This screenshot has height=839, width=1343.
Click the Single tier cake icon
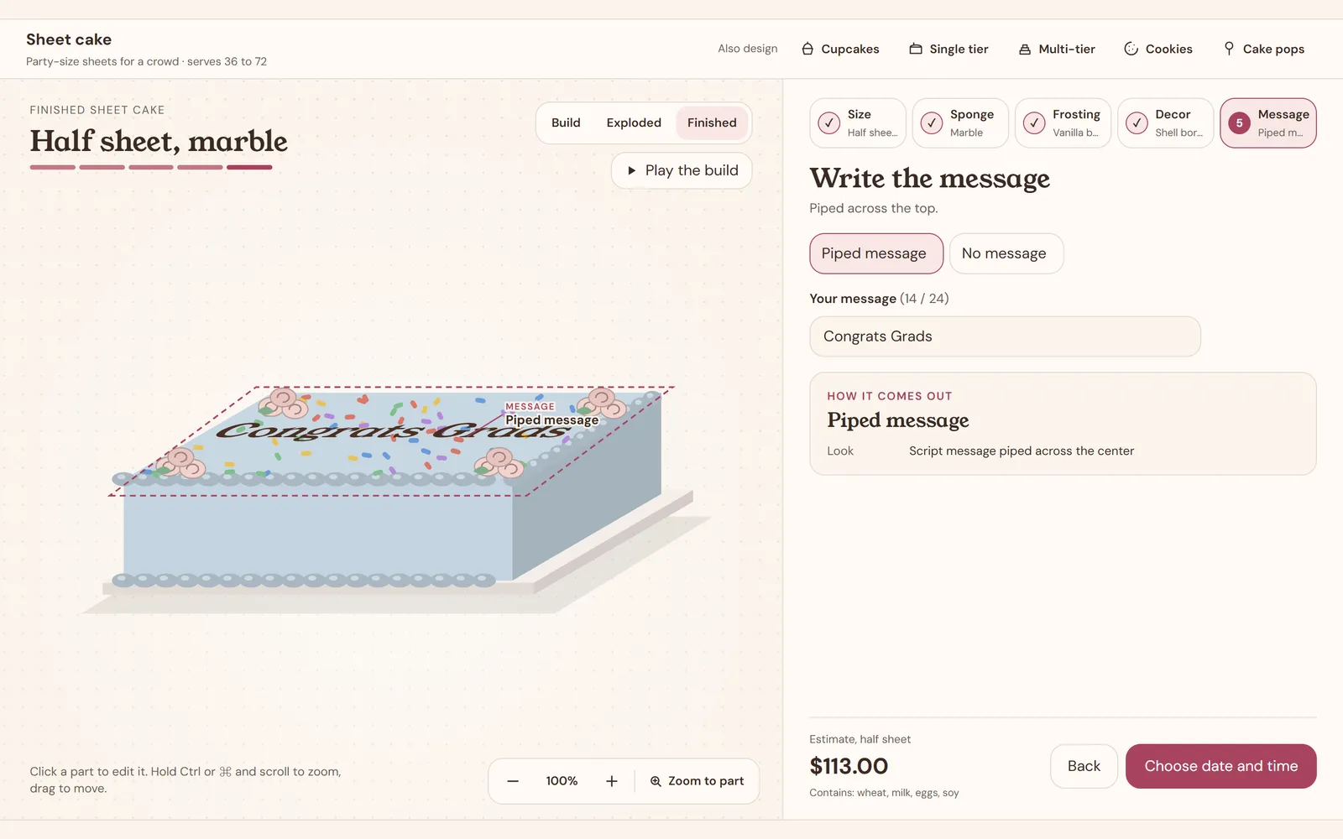tap(916, 49)
